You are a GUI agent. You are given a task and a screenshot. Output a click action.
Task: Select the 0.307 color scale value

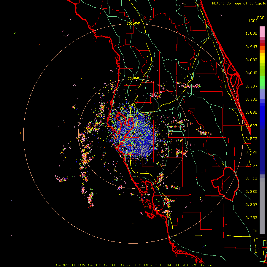[x=251, y=204]
